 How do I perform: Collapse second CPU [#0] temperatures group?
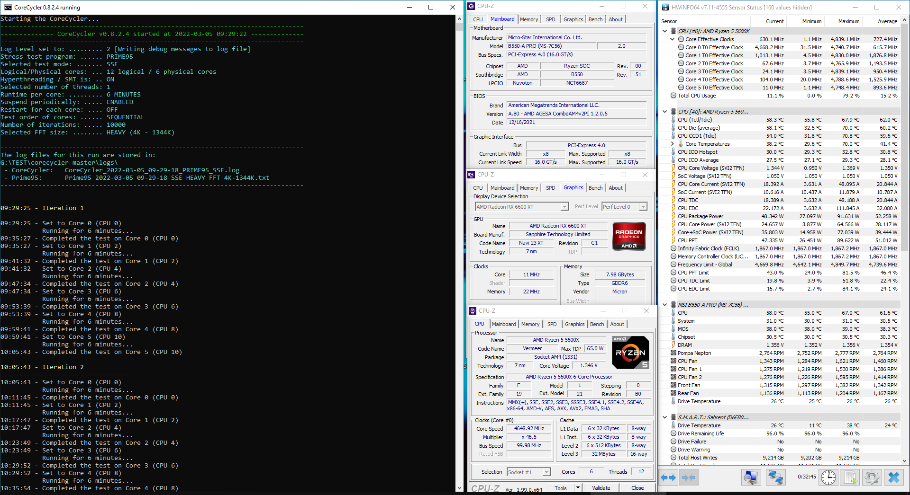(x=665, y=112)
